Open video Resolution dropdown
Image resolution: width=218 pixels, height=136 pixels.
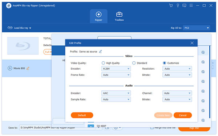[177, 69]
